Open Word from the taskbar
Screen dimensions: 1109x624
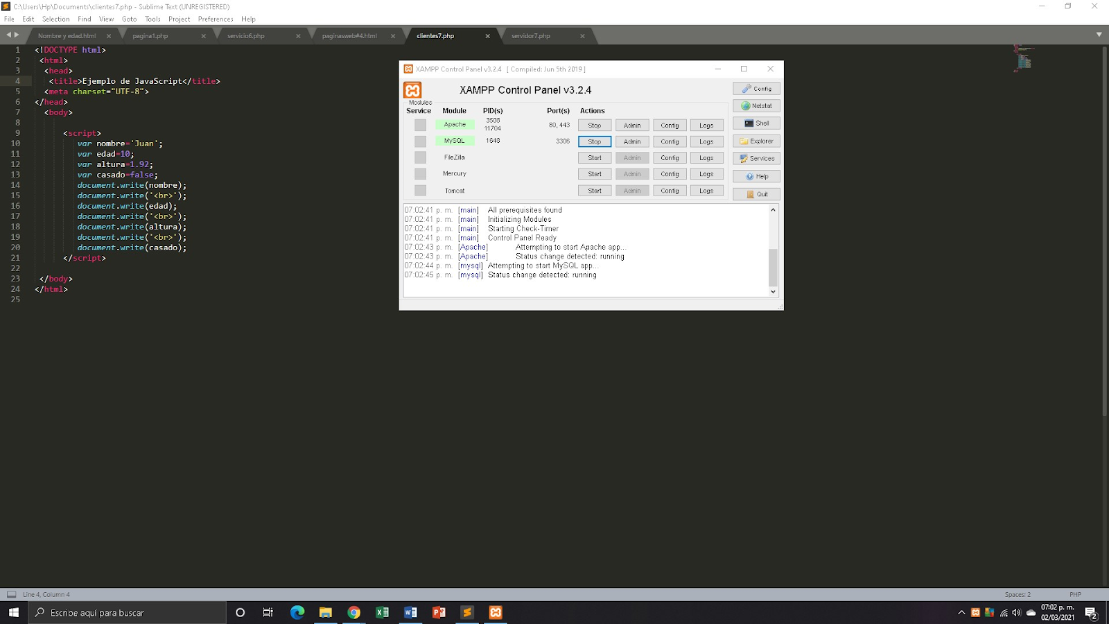[x=410, y=612]
